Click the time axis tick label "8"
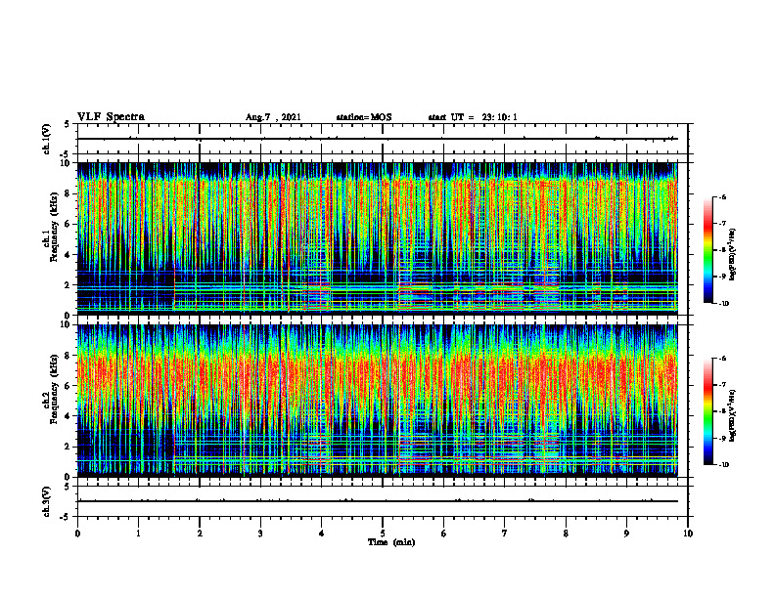The height and width of the screenshot is (598, 775). click(566, 534)
